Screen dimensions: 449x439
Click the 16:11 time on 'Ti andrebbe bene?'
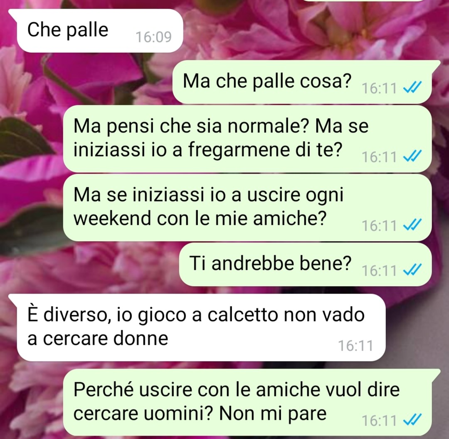pos(379,271)
